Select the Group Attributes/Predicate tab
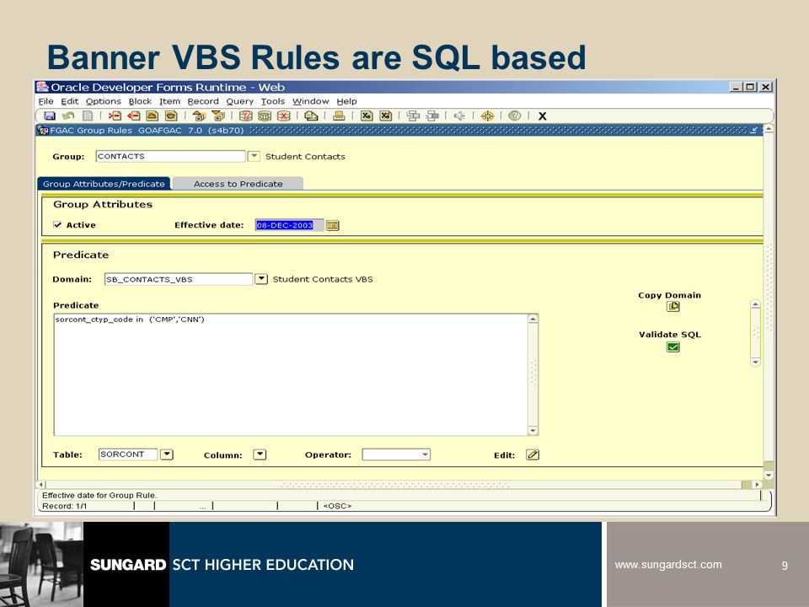The width and height of the screenshot is (809, 607). click(104, 184)
